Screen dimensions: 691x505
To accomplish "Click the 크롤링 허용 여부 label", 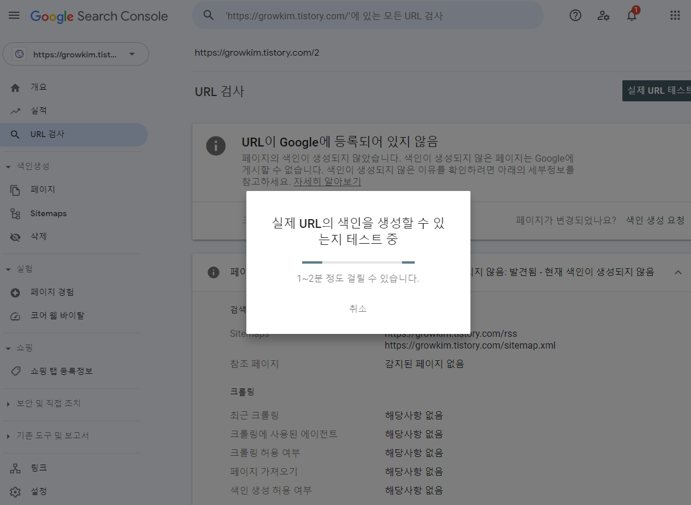I will pos(265,453).
